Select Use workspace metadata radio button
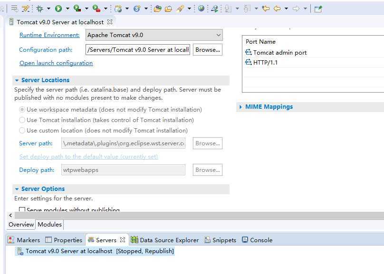 click(x=22, y=109)
